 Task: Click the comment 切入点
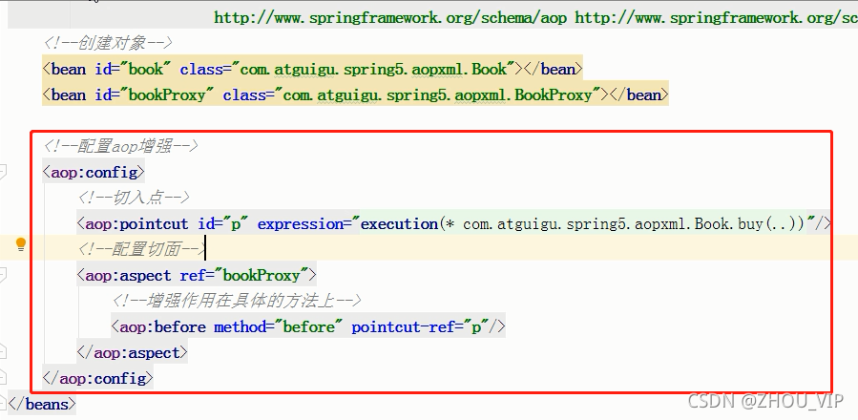pyautogui.click(x=134, y=198)
